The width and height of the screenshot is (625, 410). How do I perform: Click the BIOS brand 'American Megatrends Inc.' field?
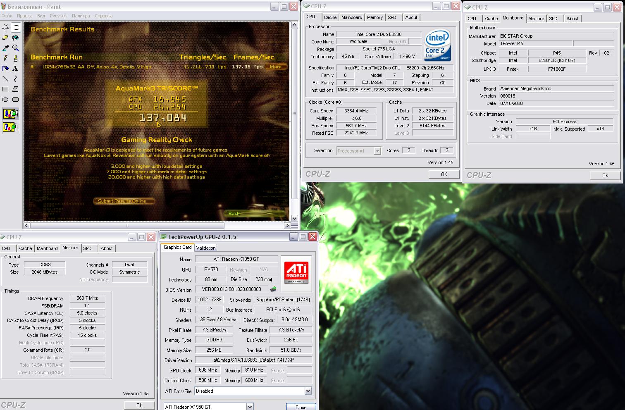click(556, 88)
